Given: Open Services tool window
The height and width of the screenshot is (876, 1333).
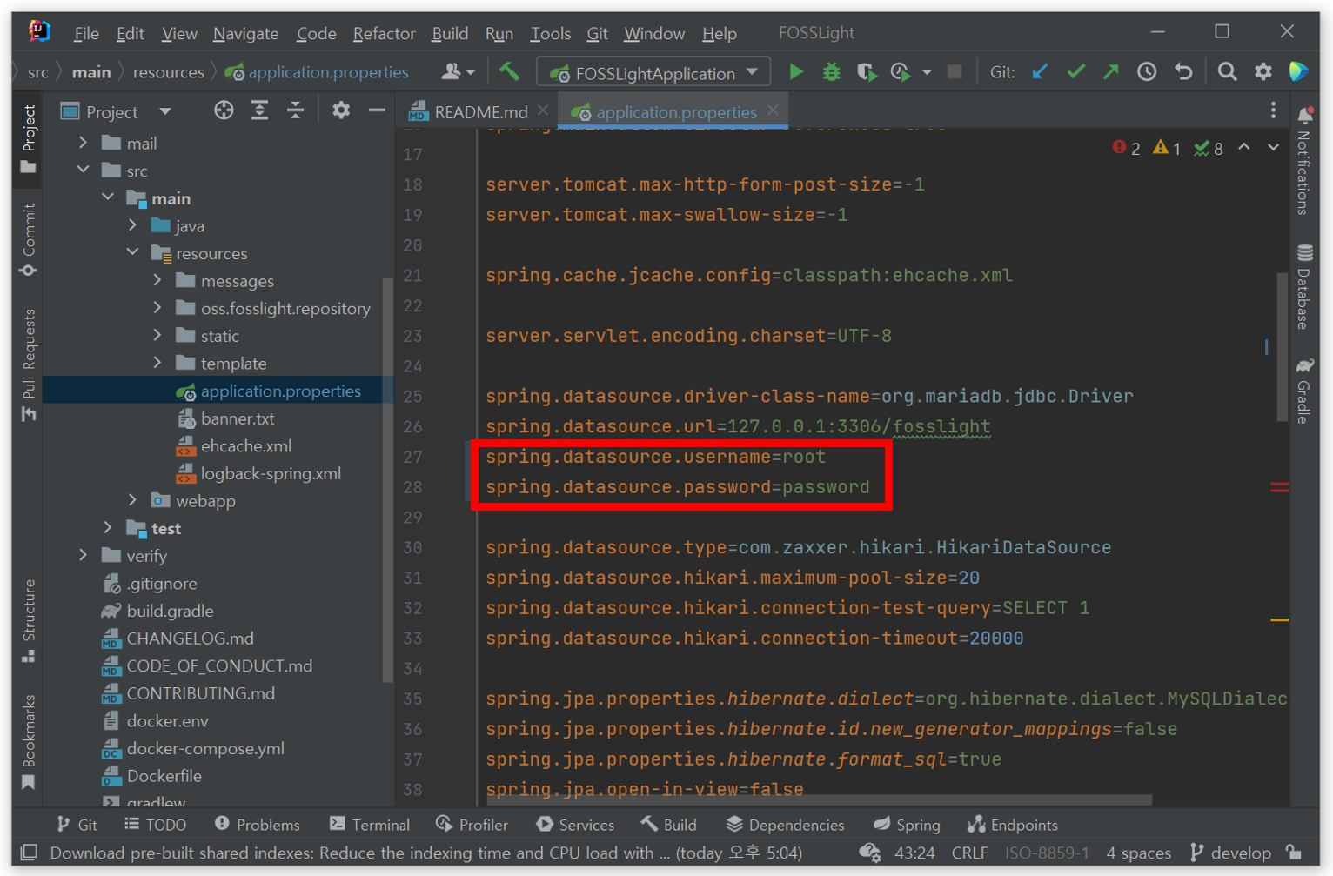Looking at the screenshot, I should click(575, 825).
